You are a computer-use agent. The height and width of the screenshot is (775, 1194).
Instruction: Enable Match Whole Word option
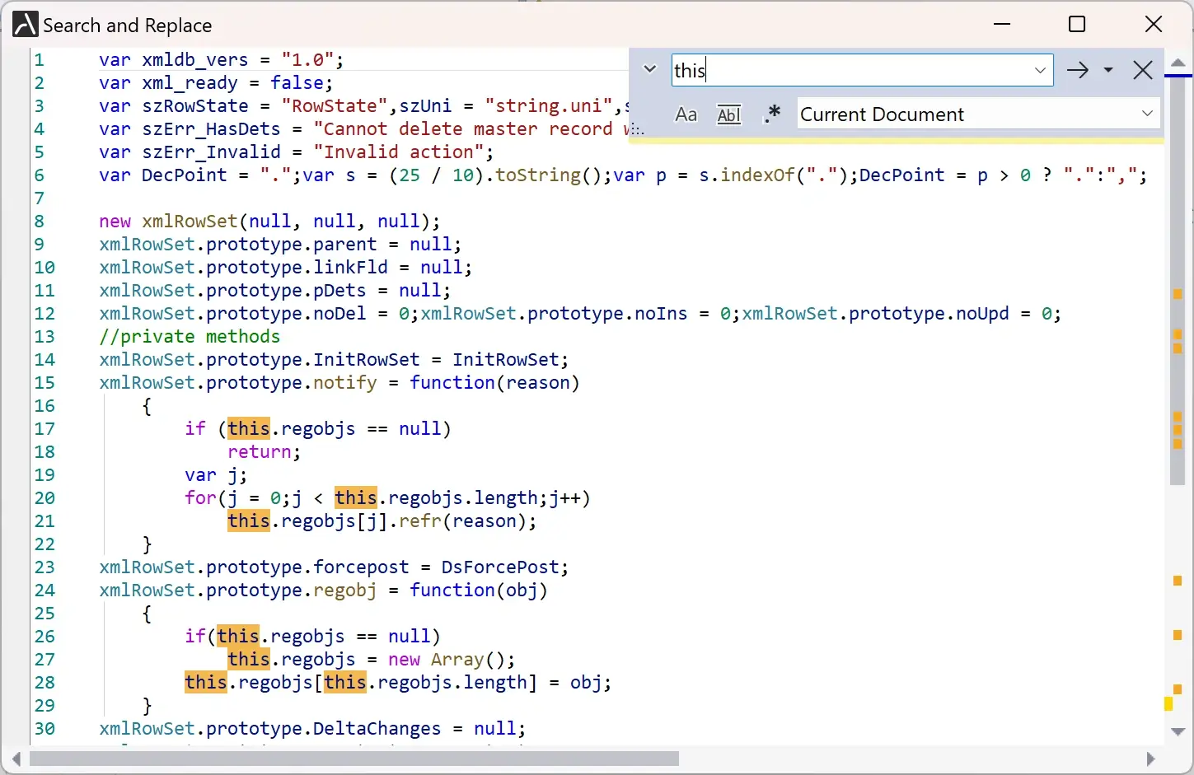click(728, 114)
